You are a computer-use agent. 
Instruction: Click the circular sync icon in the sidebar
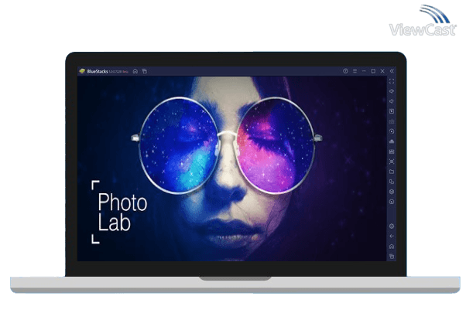point(392,131)
